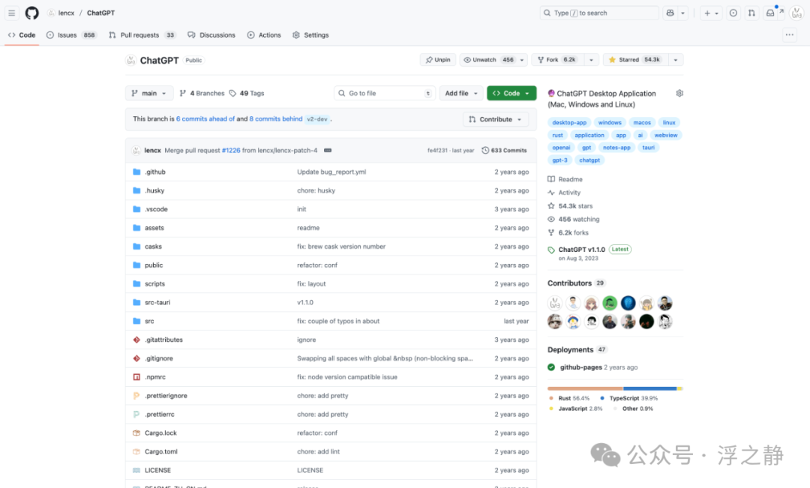Viewport: 810px width, 488px height.
Task: Open the green contributor avatar
Action: (x=610, y=303)
